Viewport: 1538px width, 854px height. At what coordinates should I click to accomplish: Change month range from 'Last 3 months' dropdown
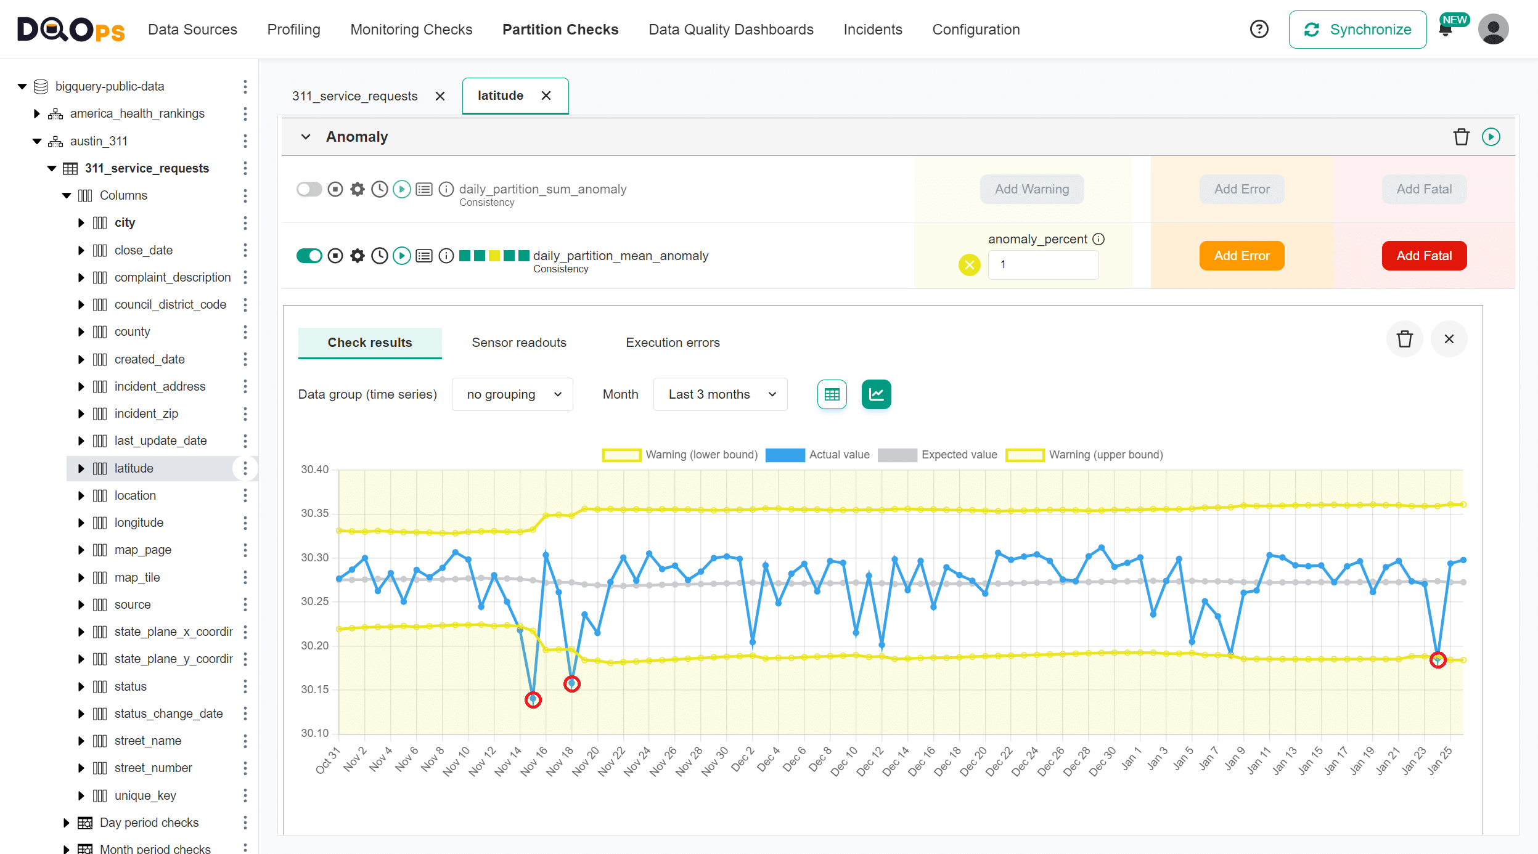[x=720, y=394]
